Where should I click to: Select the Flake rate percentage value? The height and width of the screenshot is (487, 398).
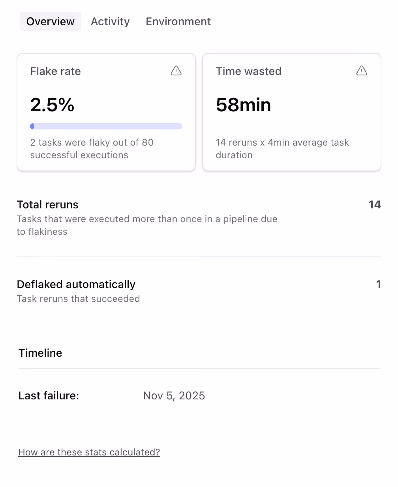(x=52, y=105)
